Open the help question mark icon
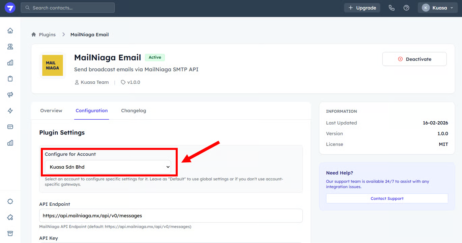 pyautogui.click(x=406, y=8)
